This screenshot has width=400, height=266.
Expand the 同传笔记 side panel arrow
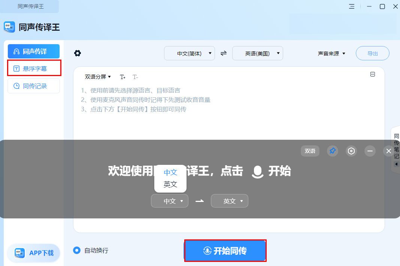click(396, 164)
